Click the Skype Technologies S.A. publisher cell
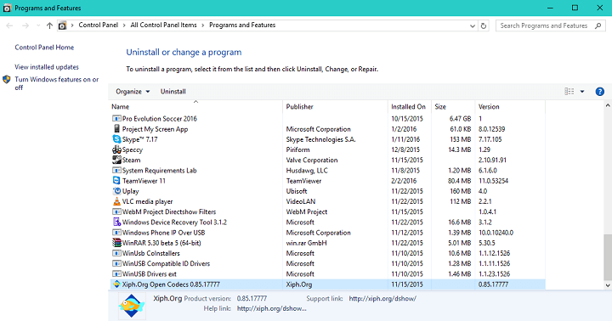 coord(320,139)
